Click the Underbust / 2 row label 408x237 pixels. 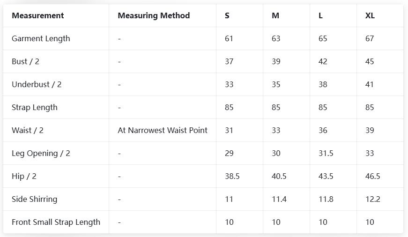click(x=37, y=84)
